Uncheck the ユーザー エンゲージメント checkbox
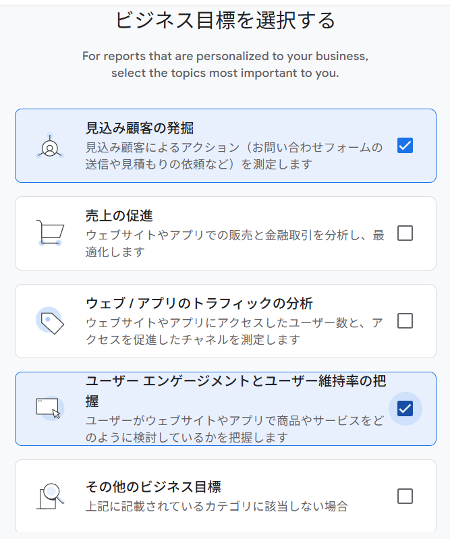This screenshot has width=450, height=539. [x=405, y=409]
